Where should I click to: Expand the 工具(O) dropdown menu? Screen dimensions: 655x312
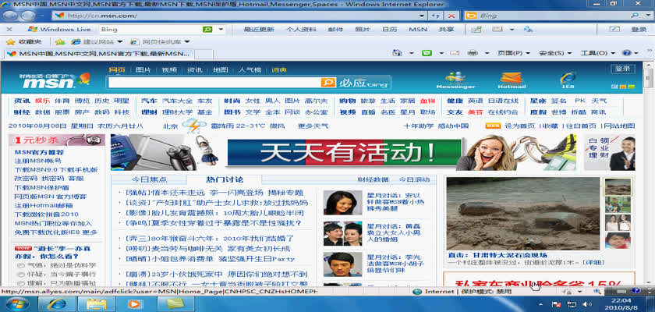(594, 53)
